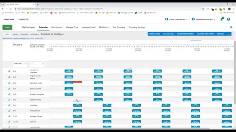Open the help question mark icon
The height and width of the screenshot is (132, 236).
(x=229, y=19)
